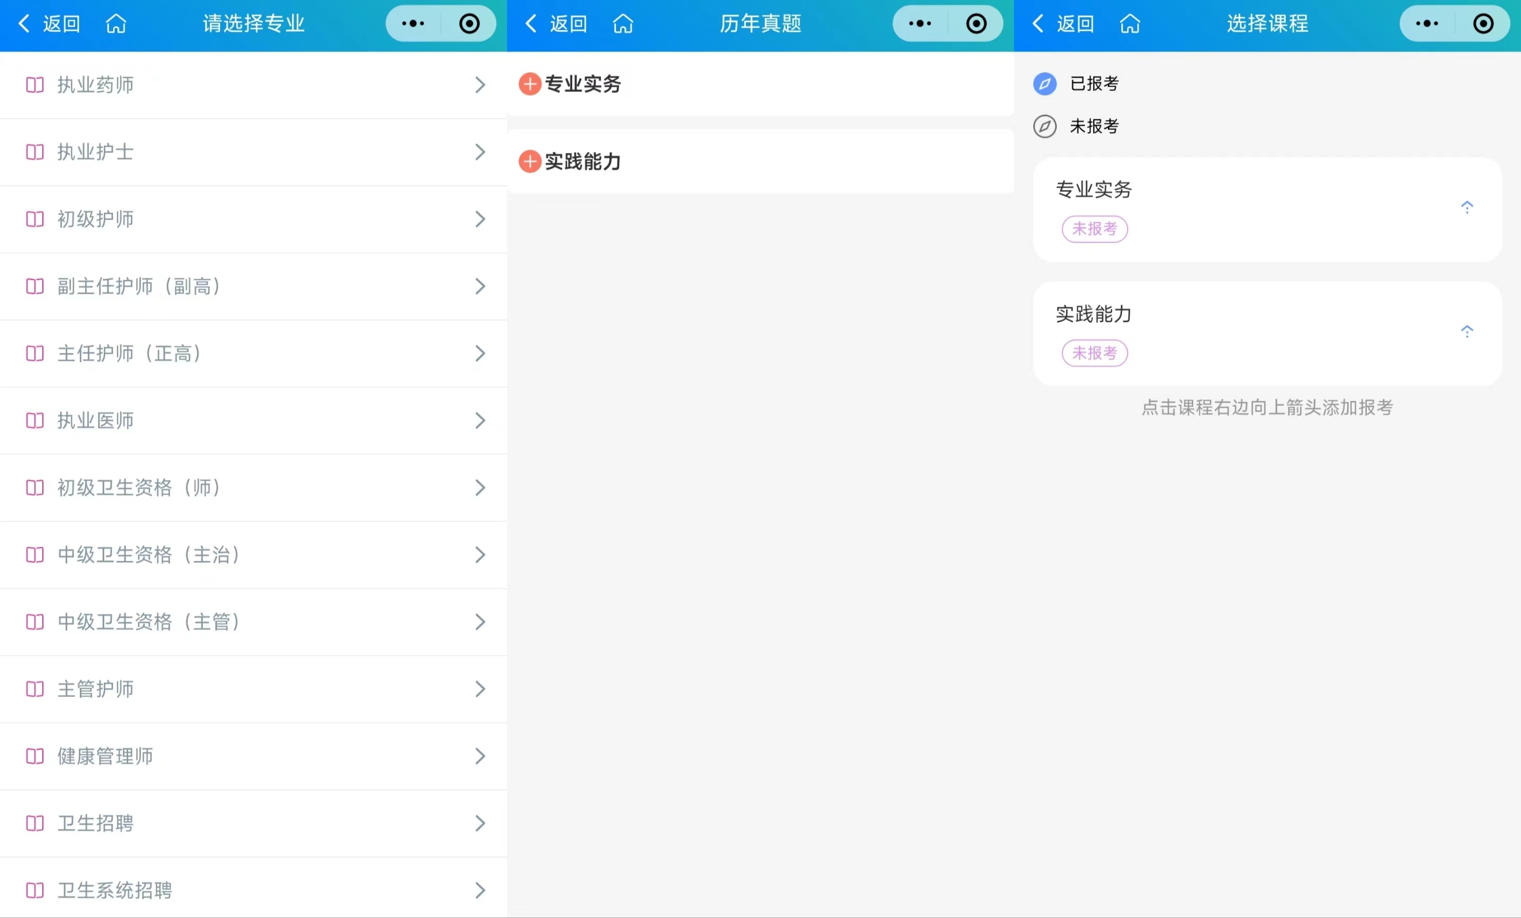This screenshot has height=918, width=1521.
Task: Click the 实践能力 title in 历年真题
Action: tap(583, 162)
